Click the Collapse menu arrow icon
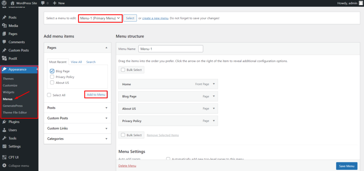The height and width of the screenshot is (171, 364). pyautogui.click(x=4, y=165)
